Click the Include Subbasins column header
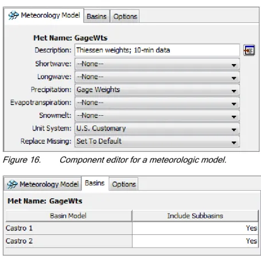 point(195,216)
